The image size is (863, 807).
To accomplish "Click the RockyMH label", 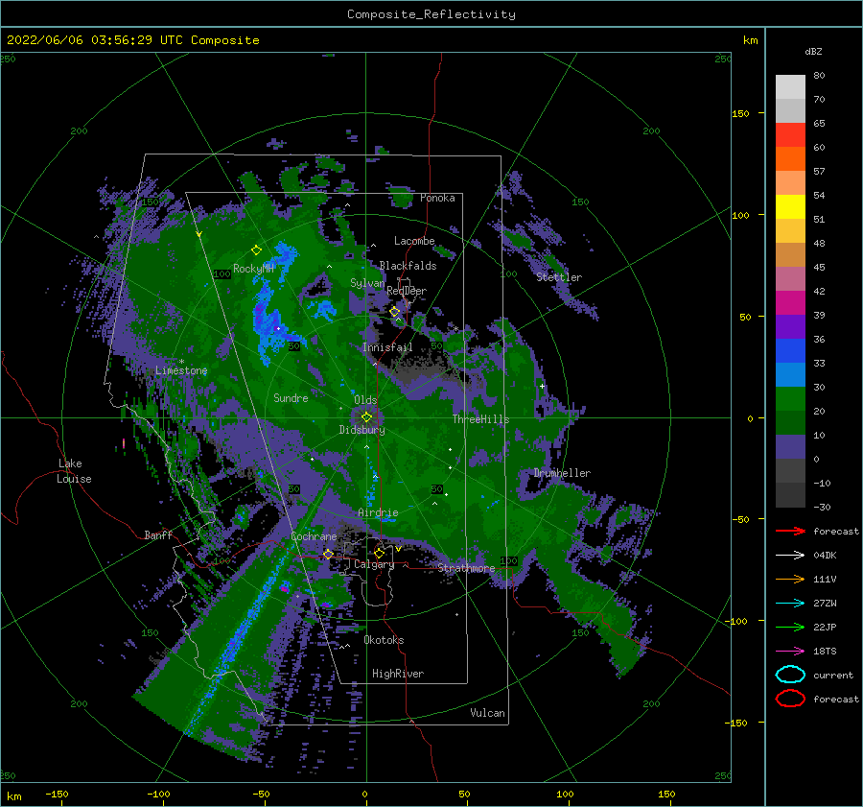I will pos(253,269).
